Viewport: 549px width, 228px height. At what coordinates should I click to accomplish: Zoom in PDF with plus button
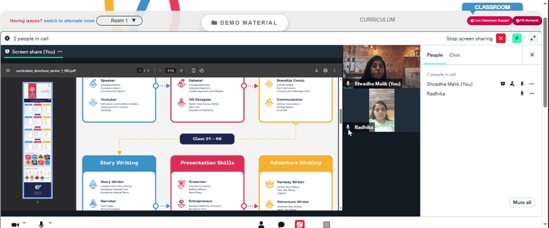(181, 71)
